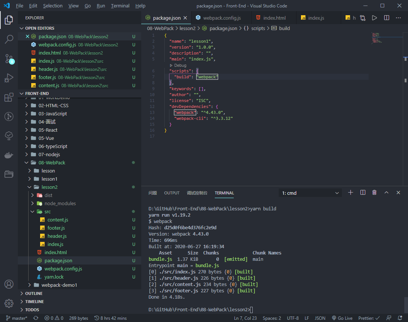Click the lesson2 breadcrumb segment
Screen dimensions: 408x322
pyautogui.click(x=187, y=28)
